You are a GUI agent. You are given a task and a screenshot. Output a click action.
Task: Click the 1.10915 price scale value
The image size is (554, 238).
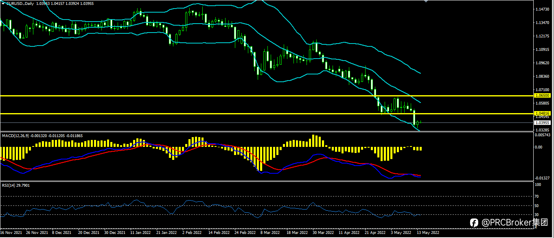coord(543,50)
